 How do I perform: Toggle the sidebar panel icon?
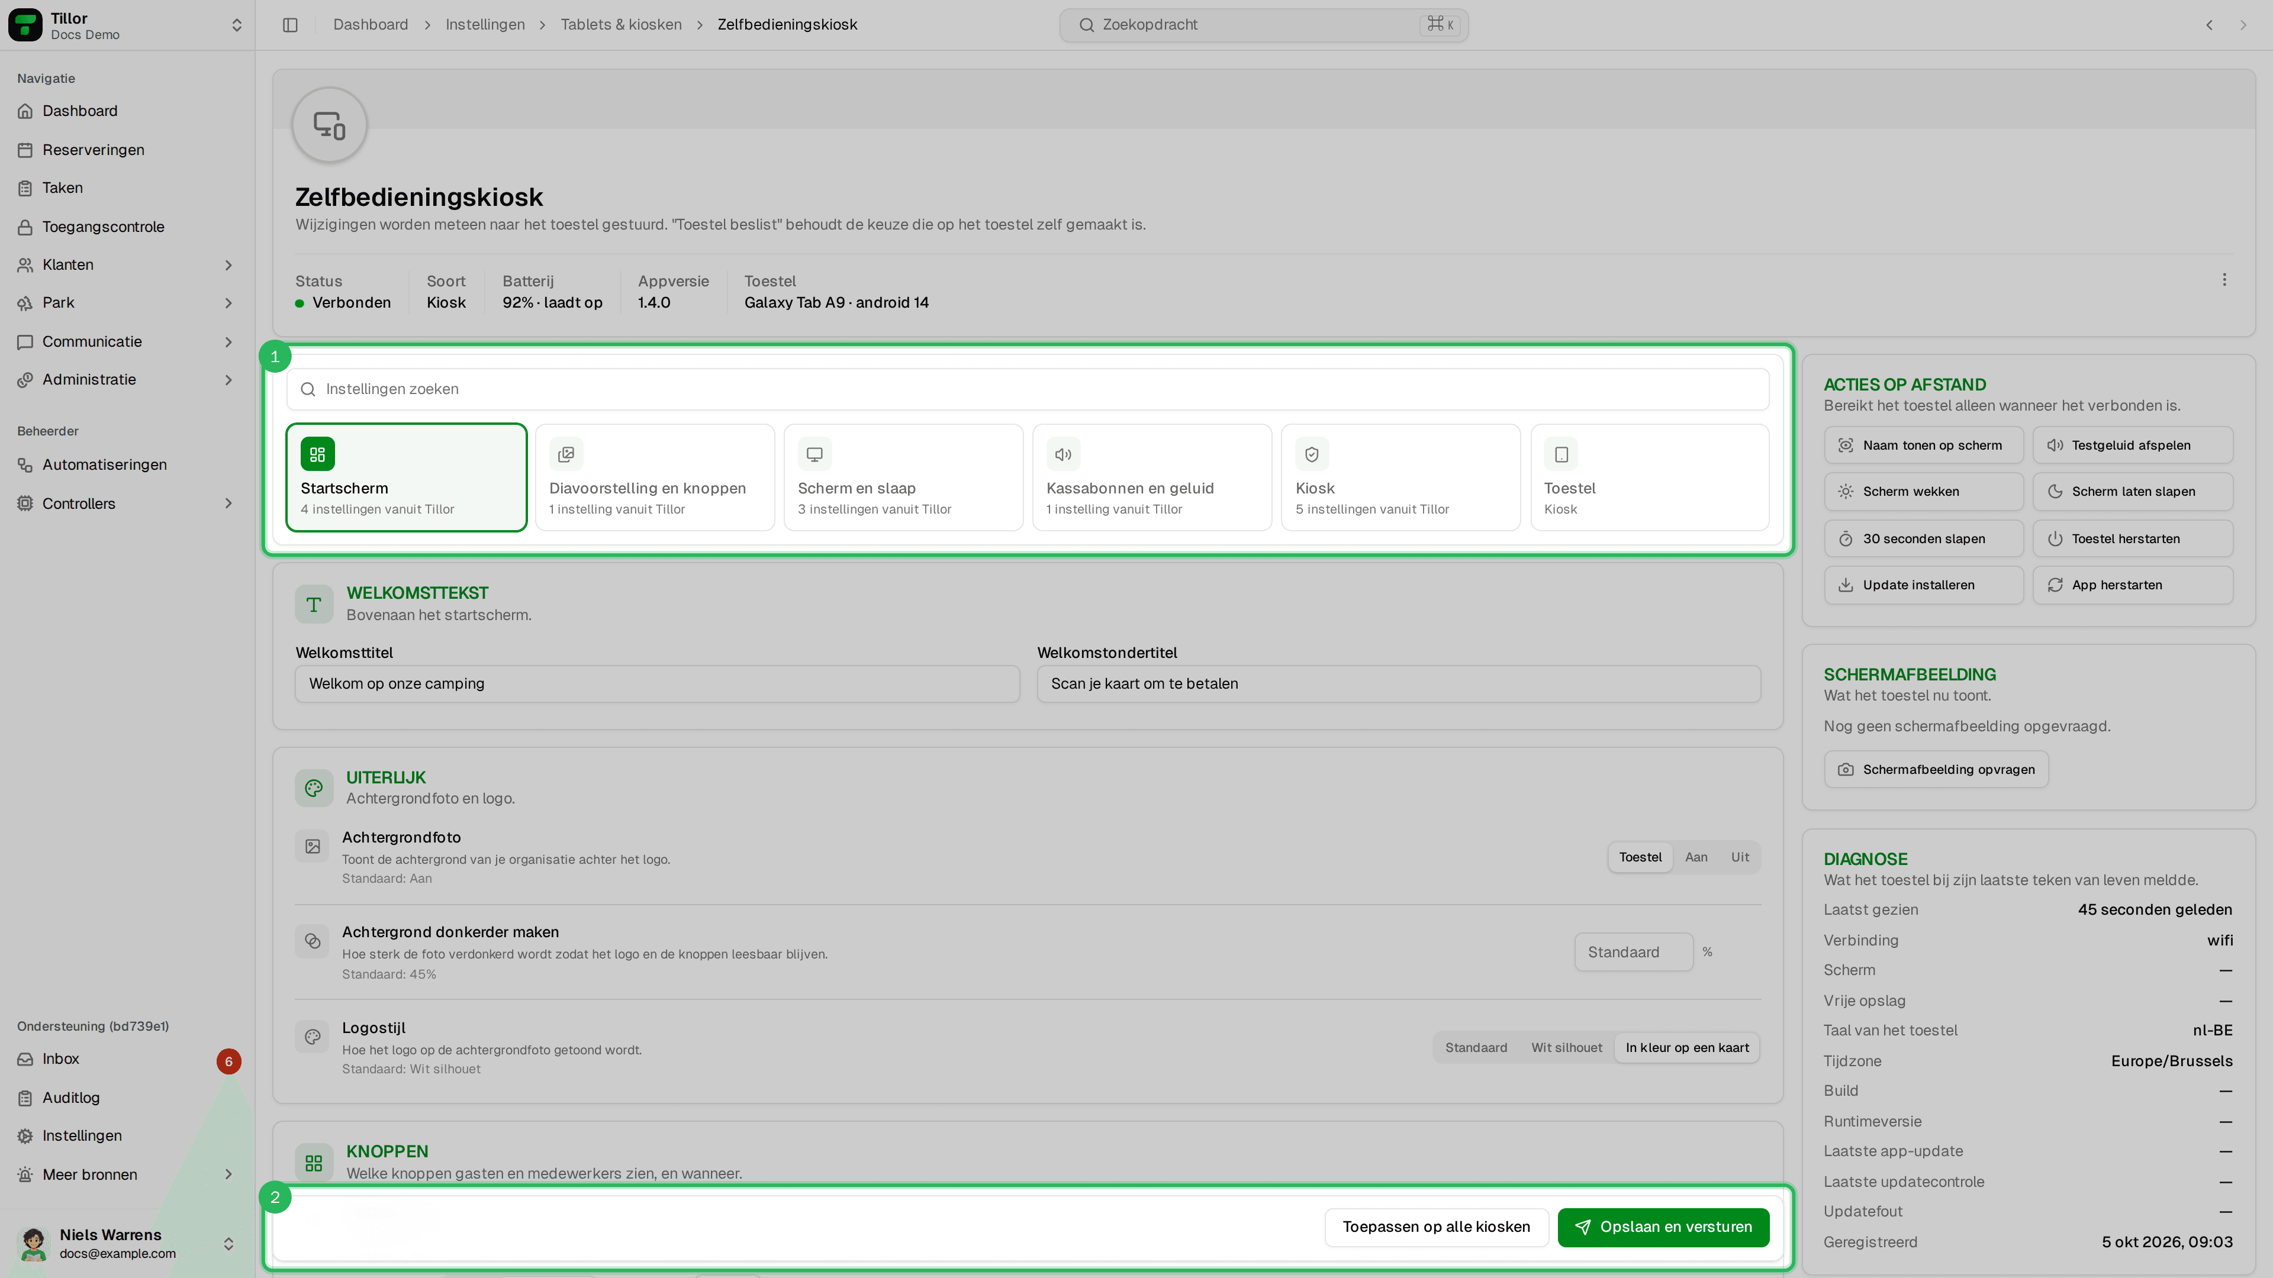[x=290, y=25]
